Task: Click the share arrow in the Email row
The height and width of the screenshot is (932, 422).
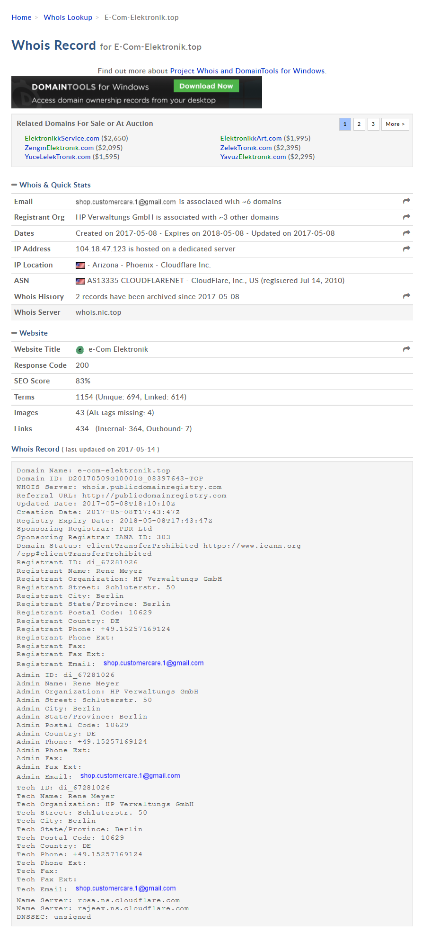Action: tap(406, 201)
